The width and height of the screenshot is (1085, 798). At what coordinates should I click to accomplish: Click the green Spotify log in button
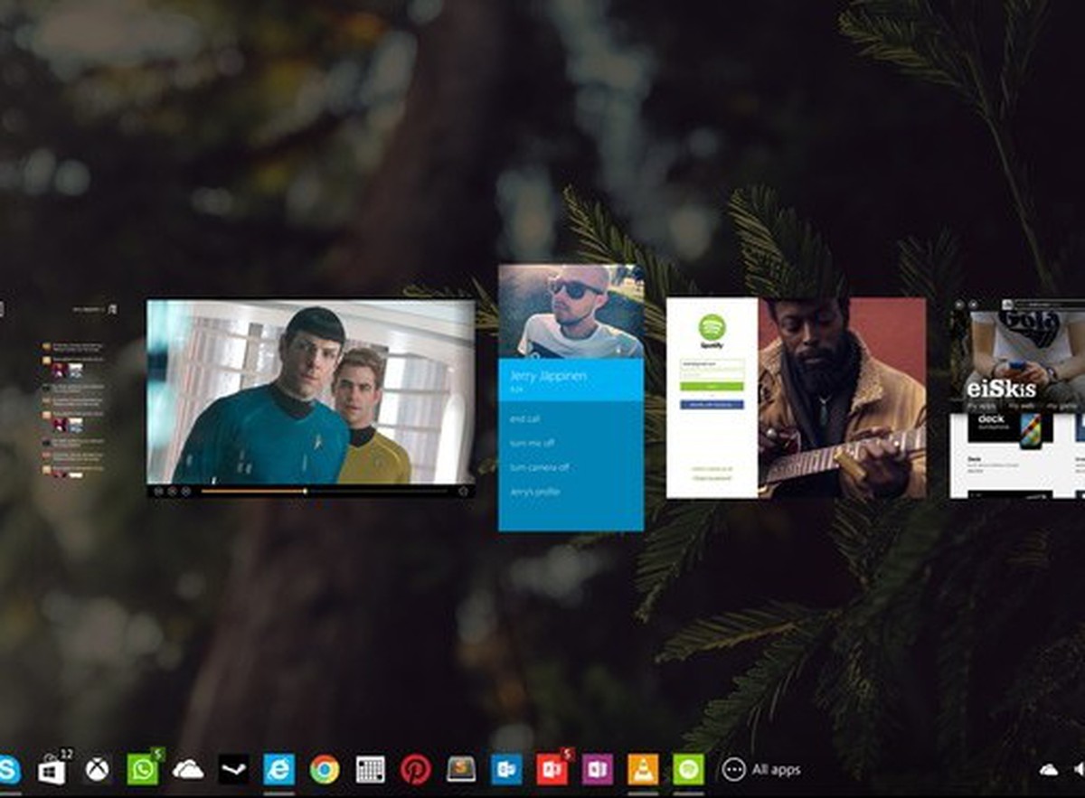pyautogui.click(x=712, y=387)
